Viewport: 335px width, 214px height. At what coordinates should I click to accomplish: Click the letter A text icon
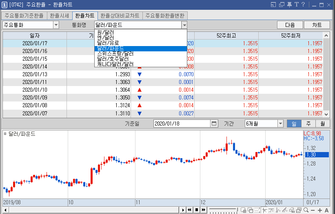[327, 210]
